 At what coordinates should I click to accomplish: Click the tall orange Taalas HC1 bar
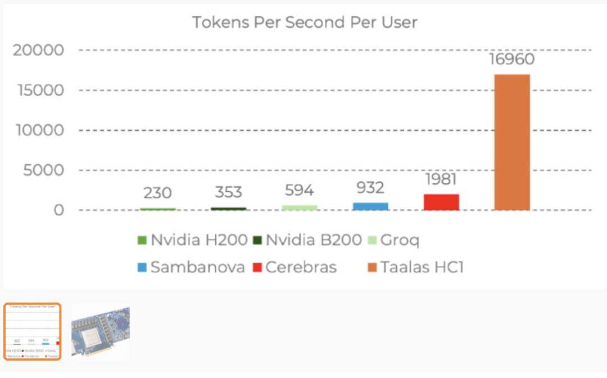(512, 142)
